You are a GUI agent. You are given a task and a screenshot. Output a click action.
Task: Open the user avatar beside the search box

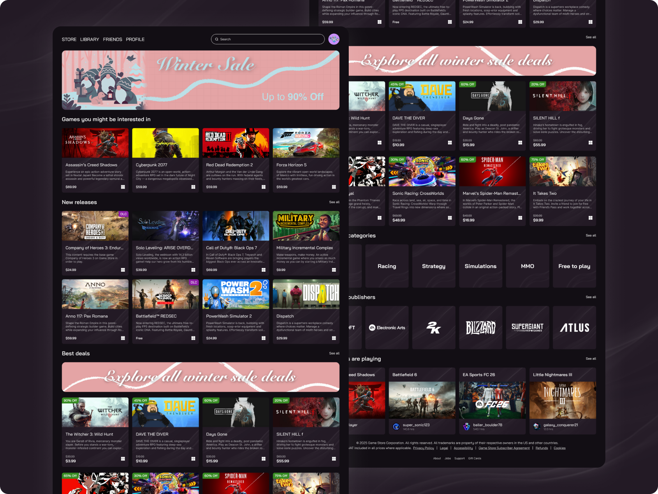click(x=334, y=39)
